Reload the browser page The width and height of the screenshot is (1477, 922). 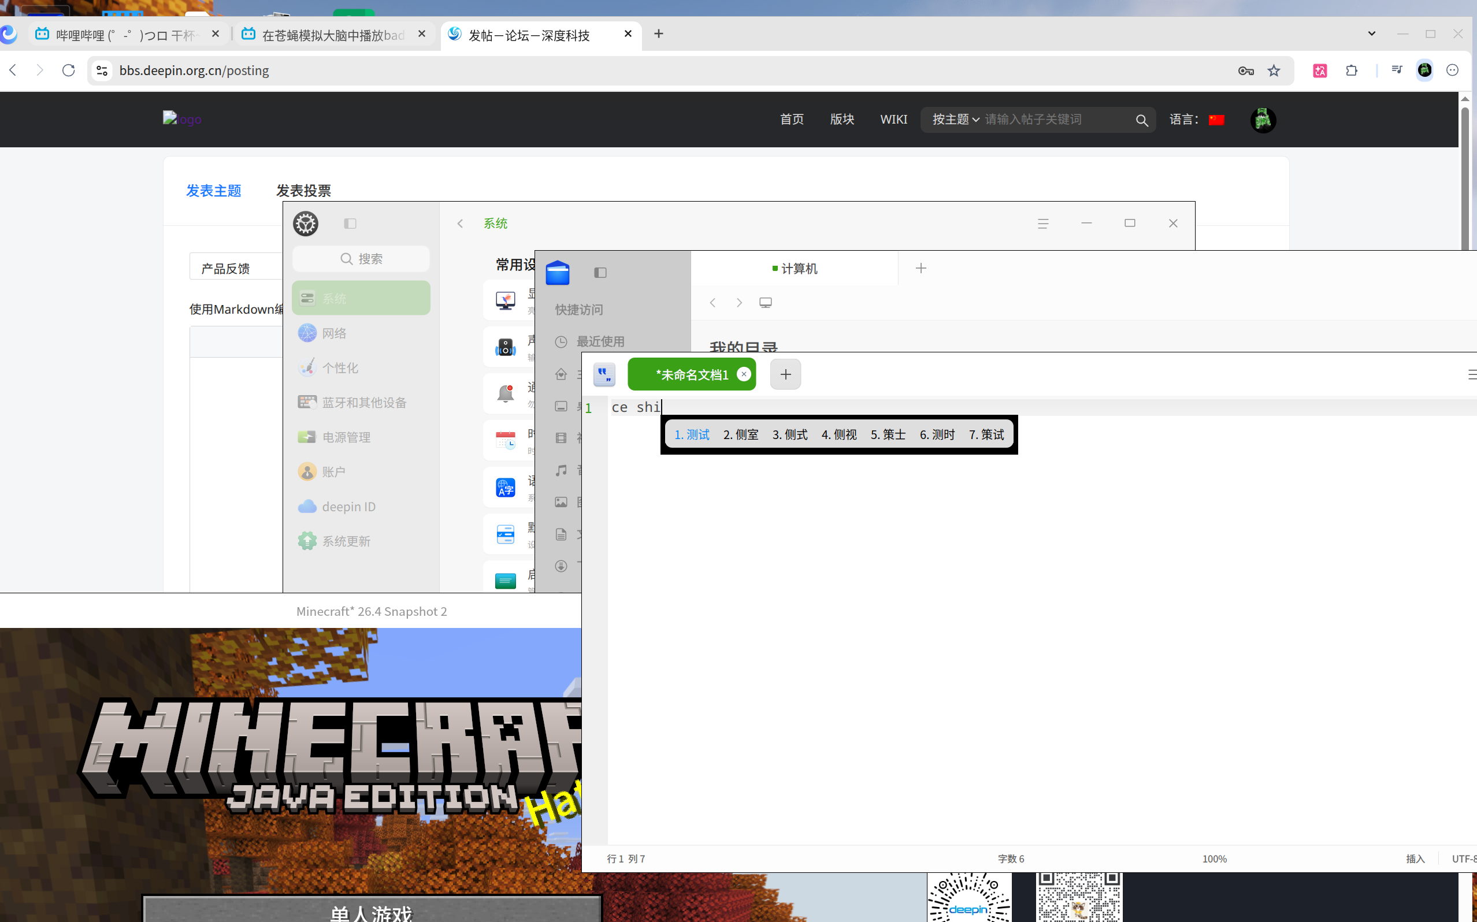point(68,70)
